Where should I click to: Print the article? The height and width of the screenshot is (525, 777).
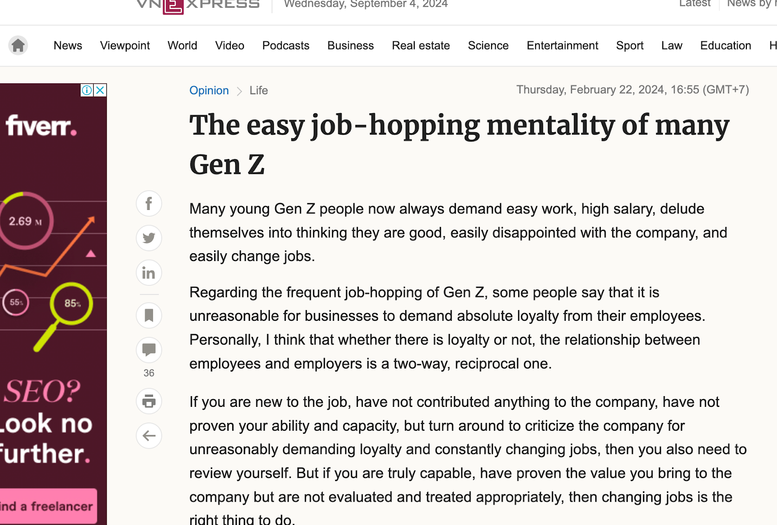click(x=149, y=402)
